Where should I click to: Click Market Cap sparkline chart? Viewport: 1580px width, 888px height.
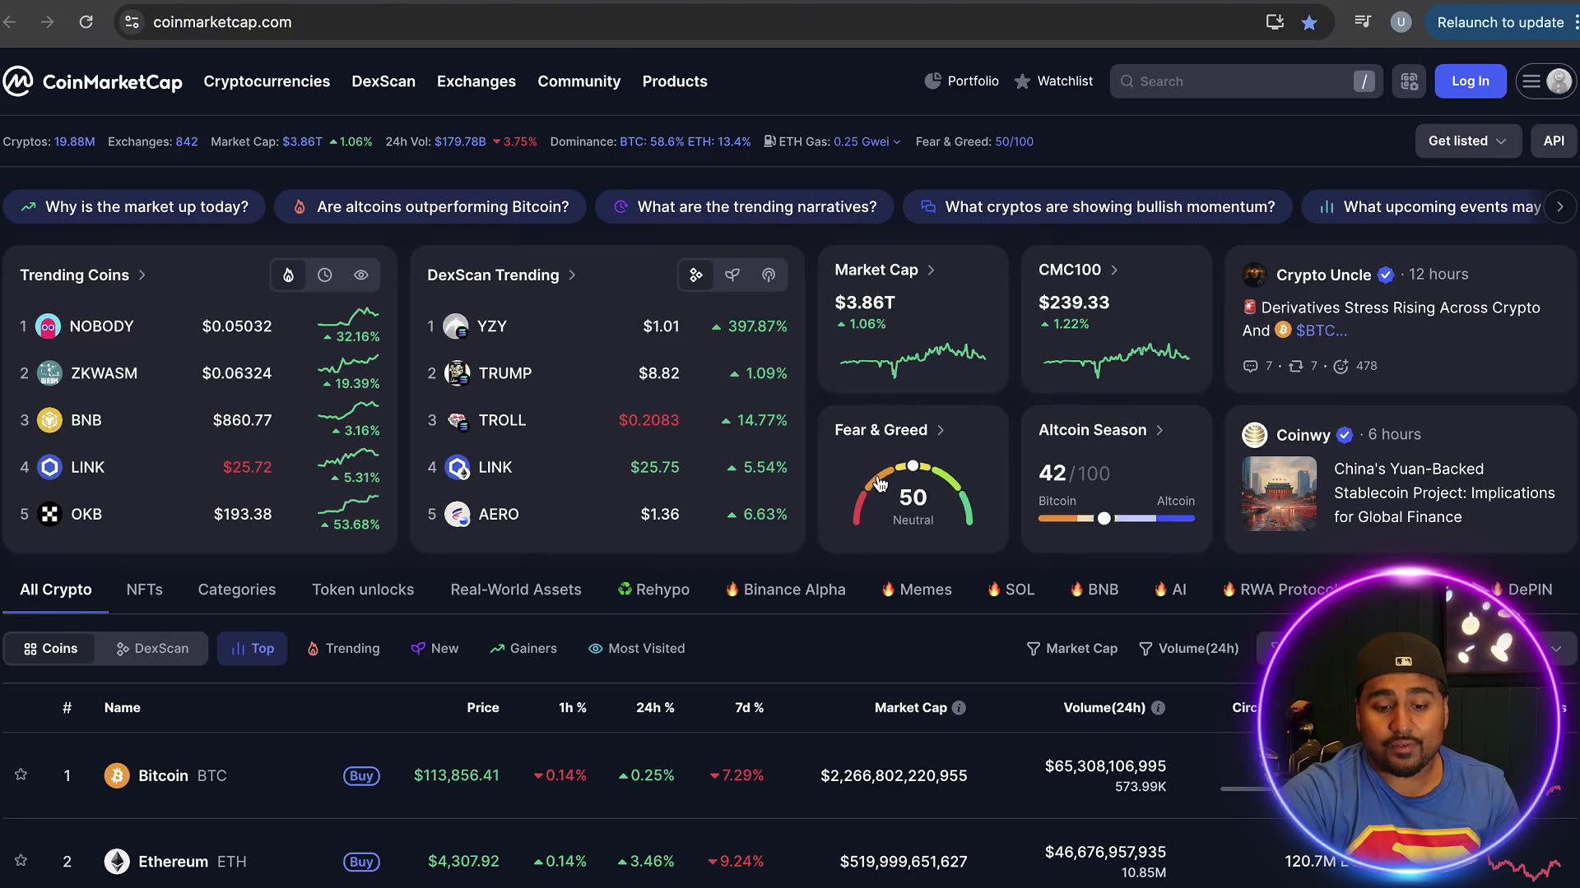click(x=913, y=359)
